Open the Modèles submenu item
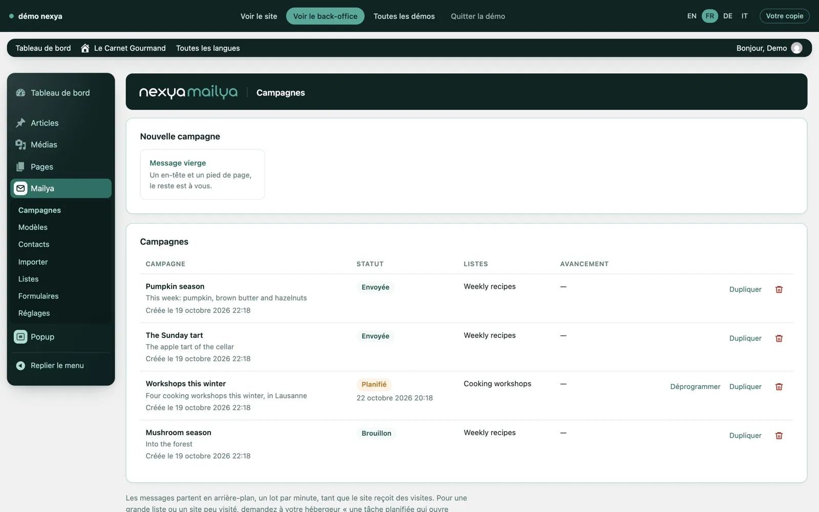The height and width of the screenshot is (512, 819). tap(33, 227)
